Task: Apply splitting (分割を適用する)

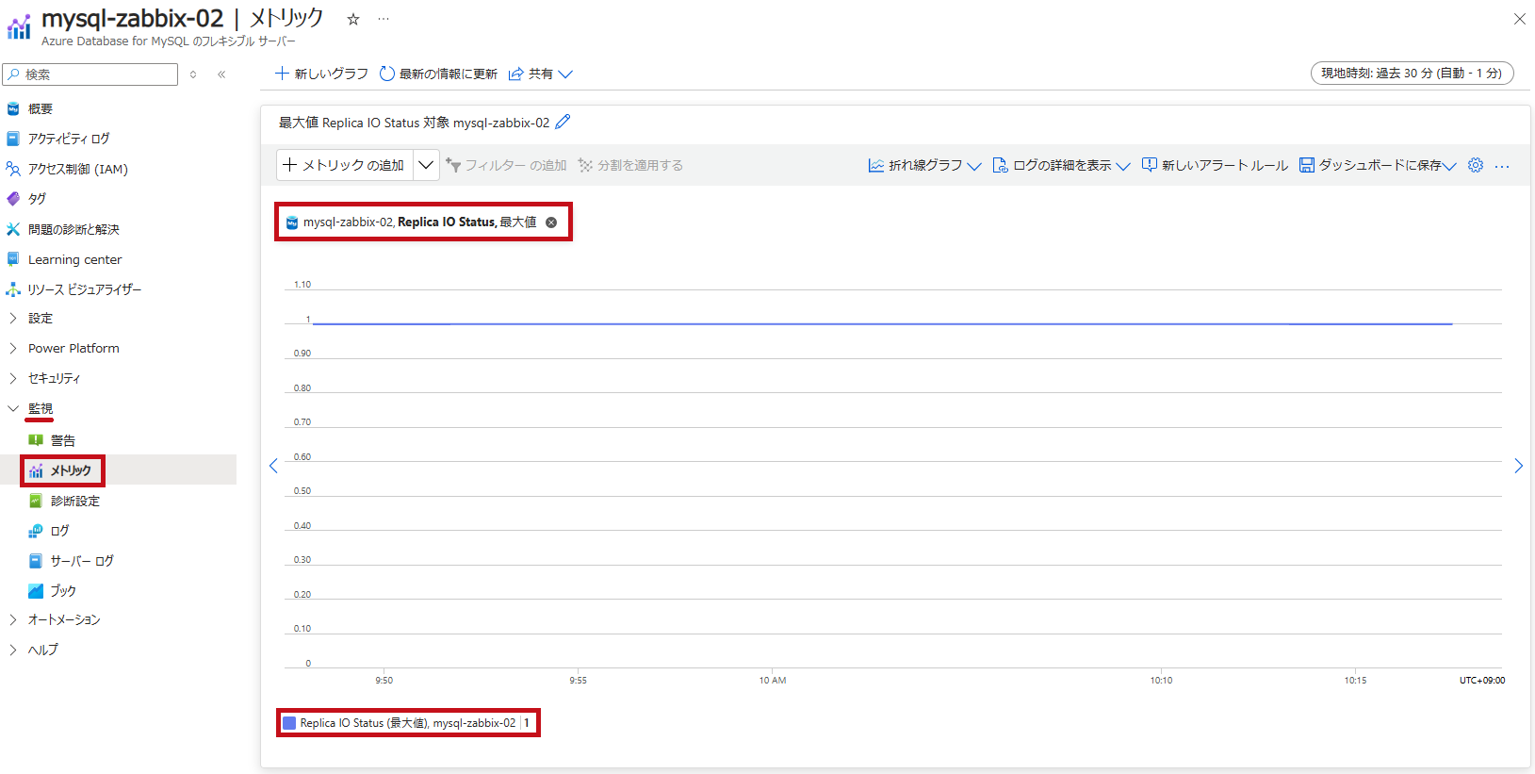Action: [x=630, y=165]
